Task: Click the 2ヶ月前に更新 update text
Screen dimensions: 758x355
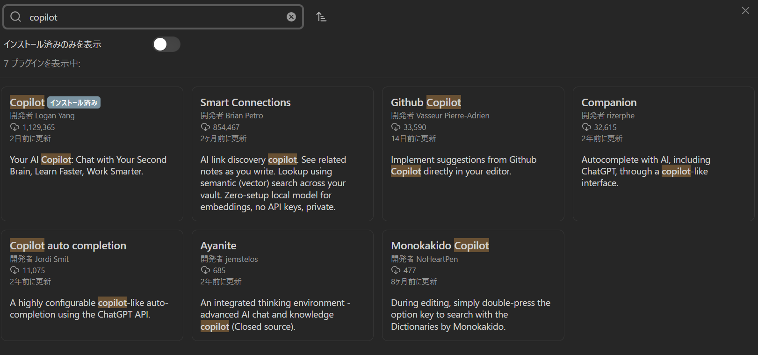Action: 224,138
